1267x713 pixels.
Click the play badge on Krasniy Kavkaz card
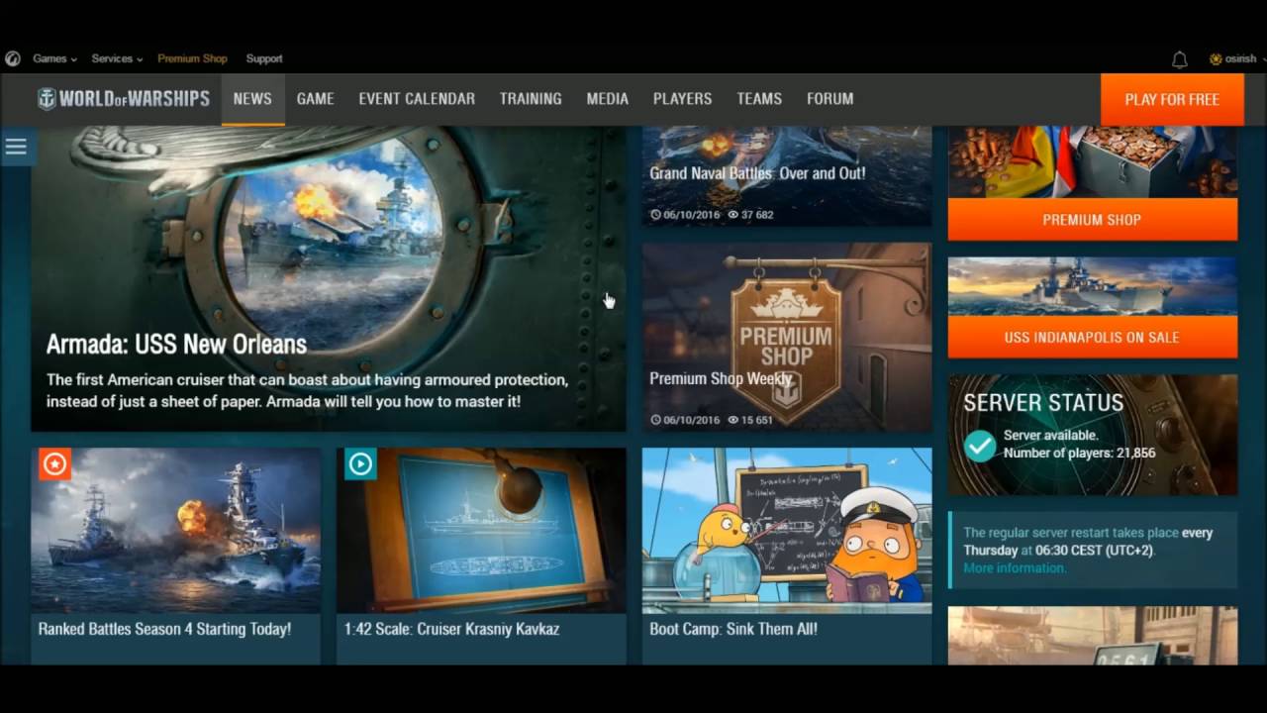(360, 463)
